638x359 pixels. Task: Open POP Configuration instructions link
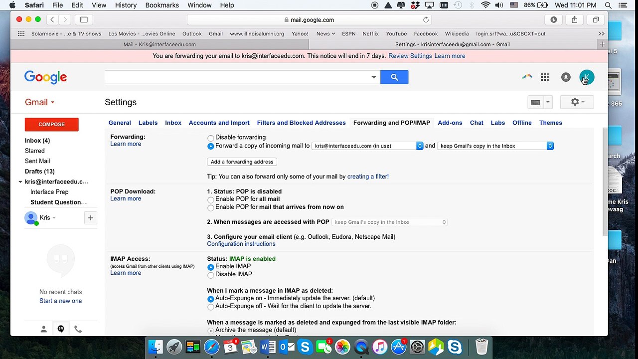[x=241, y=244]
